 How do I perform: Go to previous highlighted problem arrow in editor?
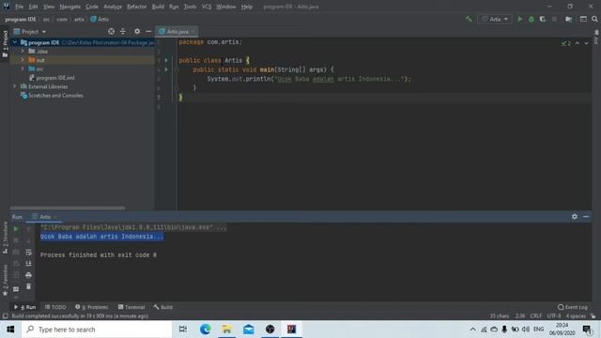pyautogui.click(x=578, y=43)
